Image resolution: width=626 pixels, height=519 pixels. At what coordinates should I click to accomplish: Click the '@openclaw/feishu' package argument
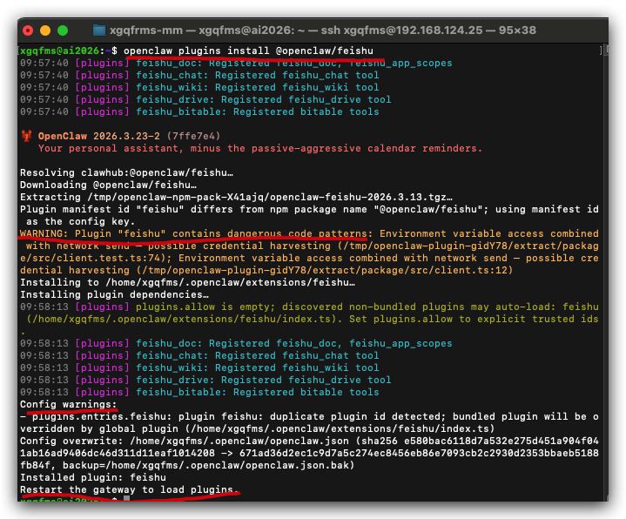click(x=325, y=51)
